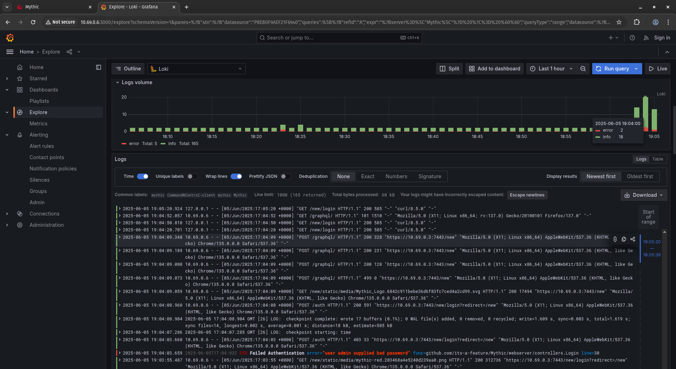This screenshot has height=369, width=676.
Task: Select Signature deduplication option
Action: click(x=430, y=176)
